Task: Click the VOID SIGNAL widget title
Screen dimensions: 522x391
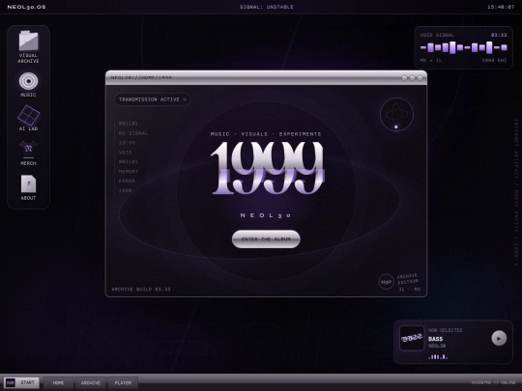Action: click(437, 35)
